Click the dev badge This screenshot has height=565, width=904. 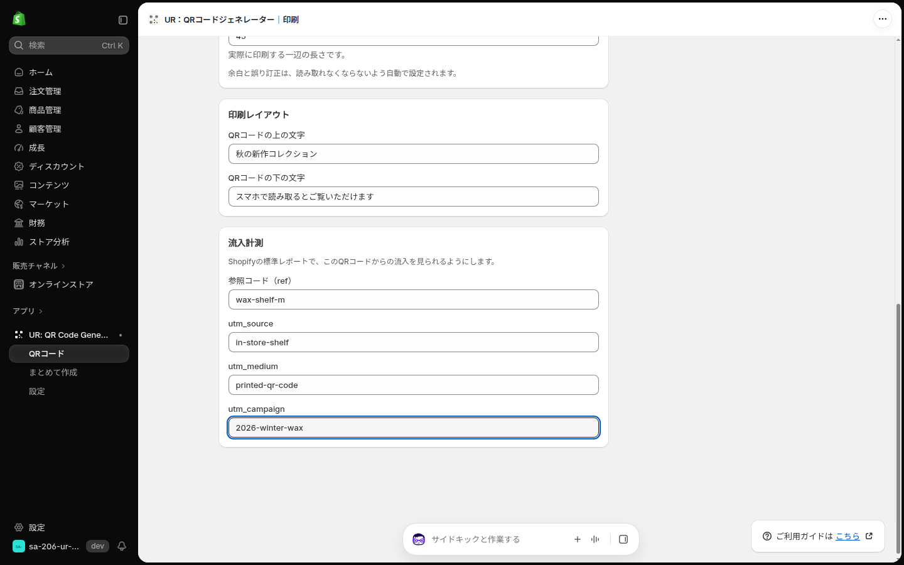97,546
